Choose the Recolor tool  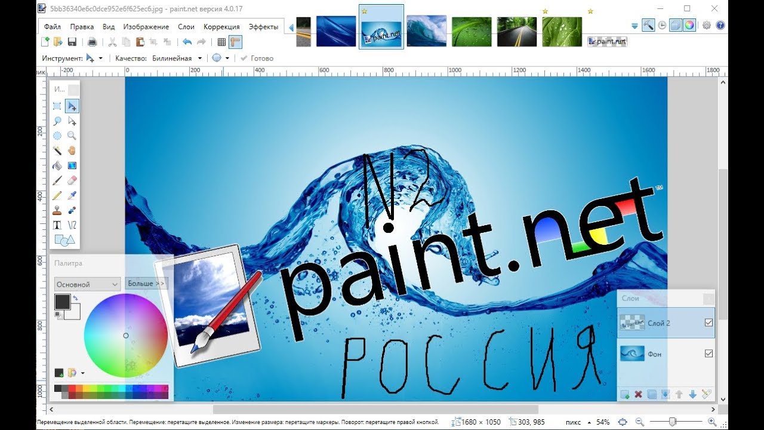72,210
